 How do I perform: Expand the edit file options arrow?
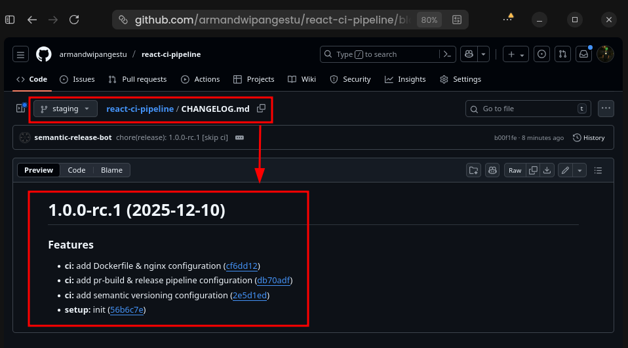579,170
